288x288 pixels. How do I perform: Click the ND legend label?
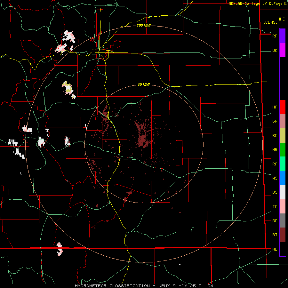tap(275, 249)
